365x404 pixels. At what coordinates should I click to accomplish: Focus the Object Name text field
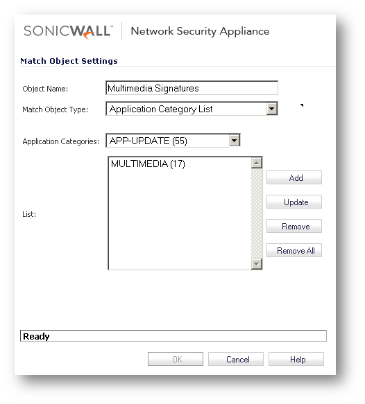(192, 88)
